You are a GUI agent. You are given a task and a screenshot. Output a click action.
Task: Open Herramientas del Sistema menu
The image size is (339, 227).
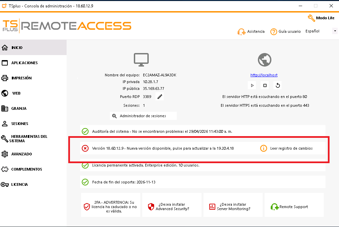[x=29, y=138]
